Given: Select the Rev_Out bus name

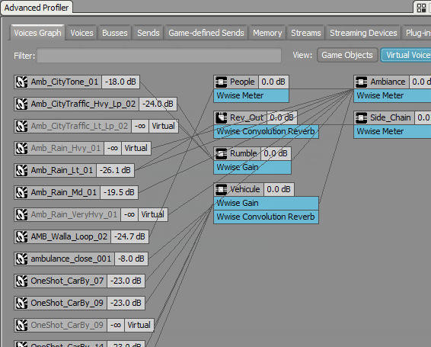Looking at the screenshot, I should tap(247, 117).
